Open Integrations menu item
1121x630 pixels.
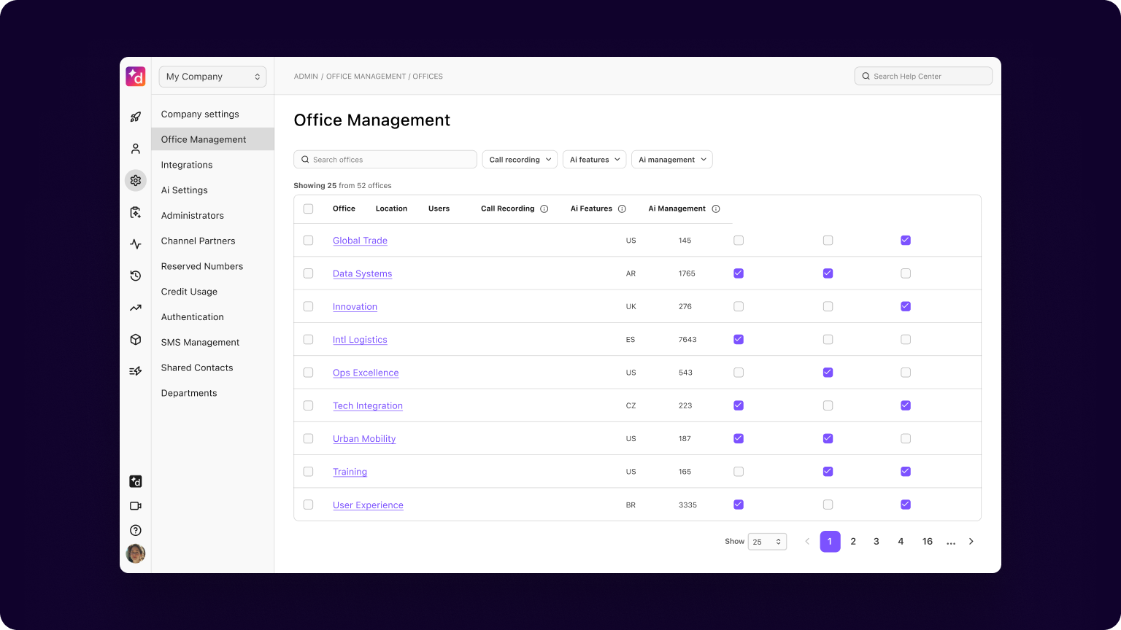pyautogui.click(x=212, y=165)
